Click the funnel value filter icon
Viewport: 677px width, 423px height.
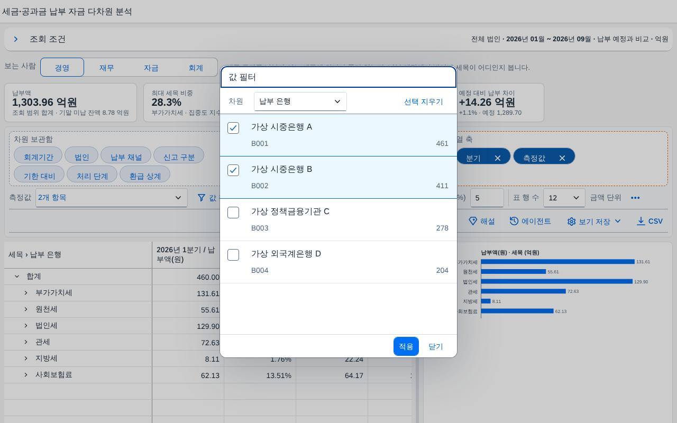click(202, 198)
